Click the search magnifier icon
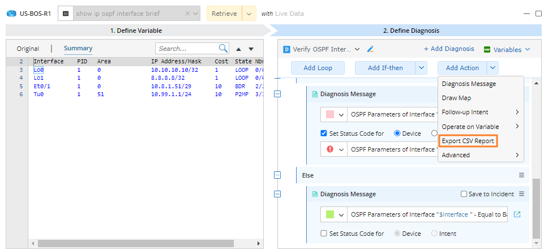 tap(224, 49)
